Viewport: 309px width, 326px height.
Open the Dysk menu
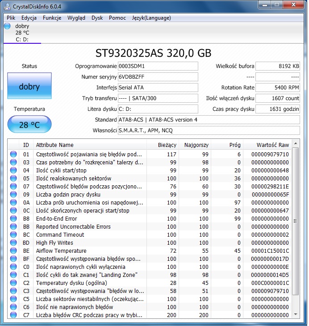[x=97, y=18]
